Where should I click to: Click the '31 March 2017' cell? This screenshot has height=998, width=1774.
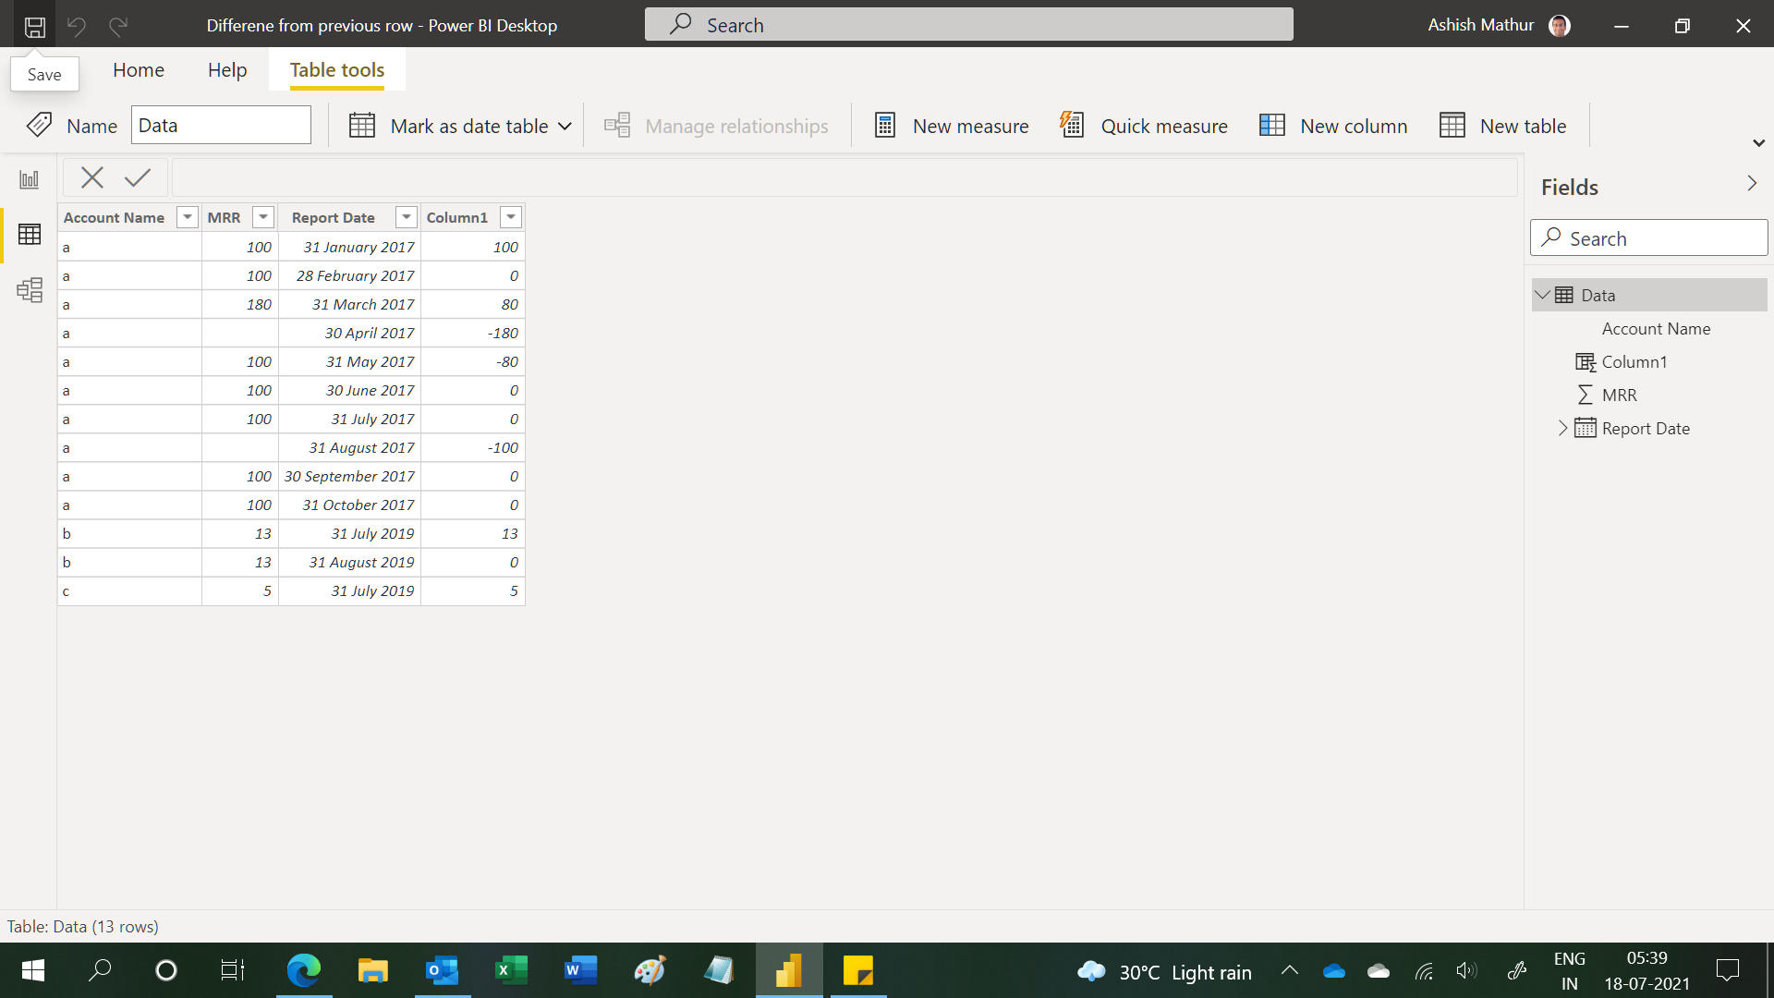[349, 304]
